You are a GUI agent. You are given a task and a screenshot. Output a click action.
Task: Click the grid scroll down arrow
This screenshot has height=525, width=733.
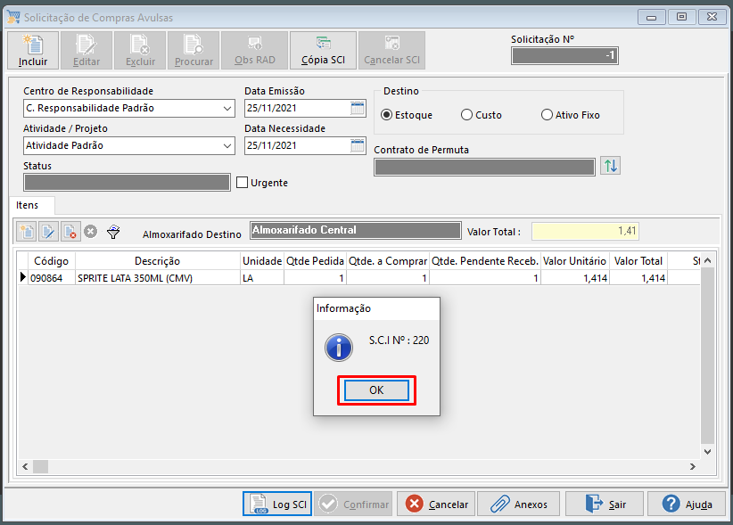[707, 452]
